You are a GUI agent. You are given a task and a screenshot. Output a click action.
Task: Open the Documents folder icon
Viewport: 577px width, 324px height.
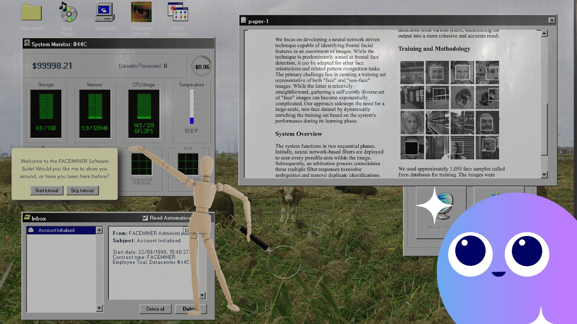(x=31, y=13)
